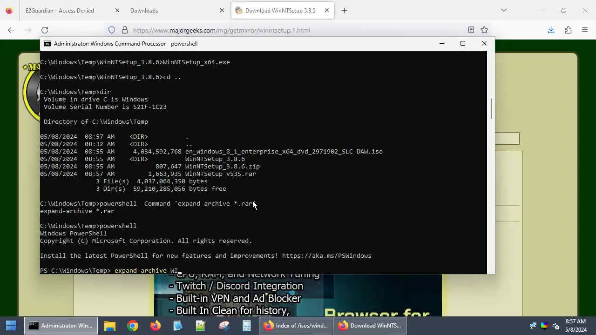Open the Windows Start menu
596x335 pixels.
coord(11,326)
